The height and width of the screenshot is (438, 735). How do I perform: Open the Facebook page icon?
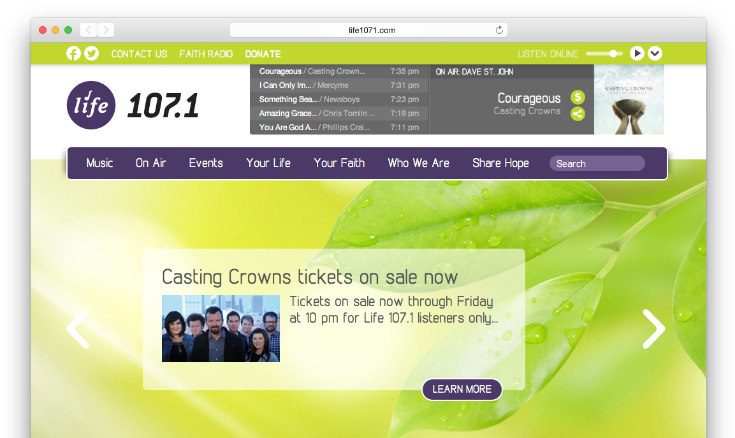[x=73, y=54]
